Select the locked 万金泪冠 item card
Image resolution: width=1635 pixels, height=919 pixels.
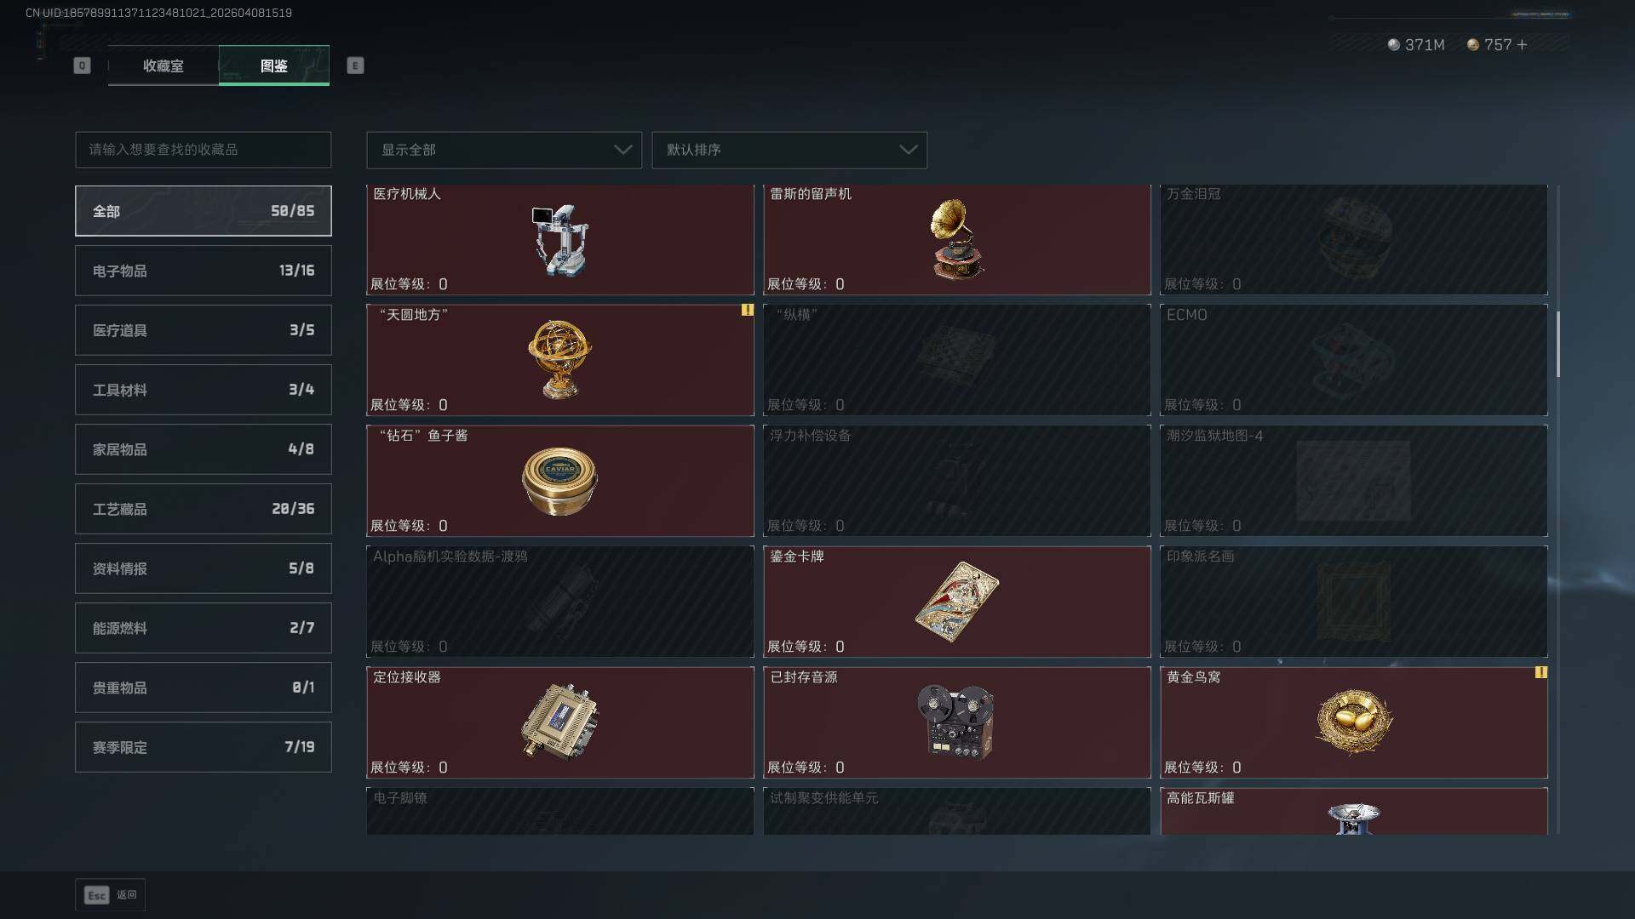[1354, 240]
